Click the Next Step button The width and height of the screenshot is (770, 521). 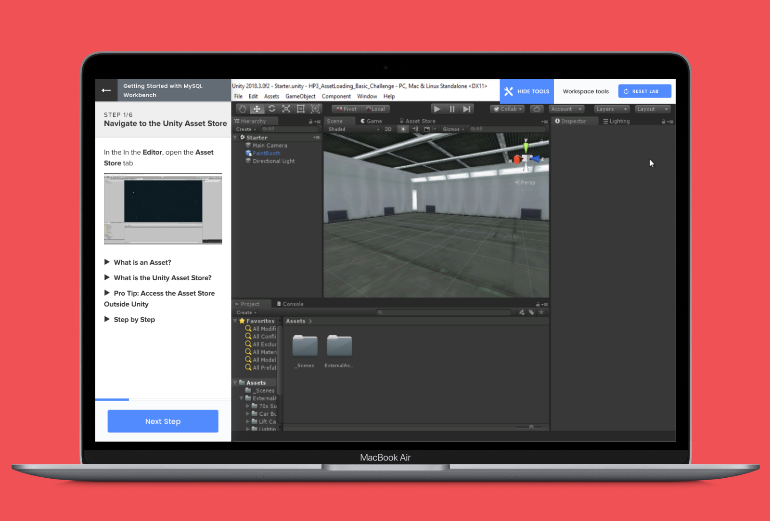click(163, 421)
